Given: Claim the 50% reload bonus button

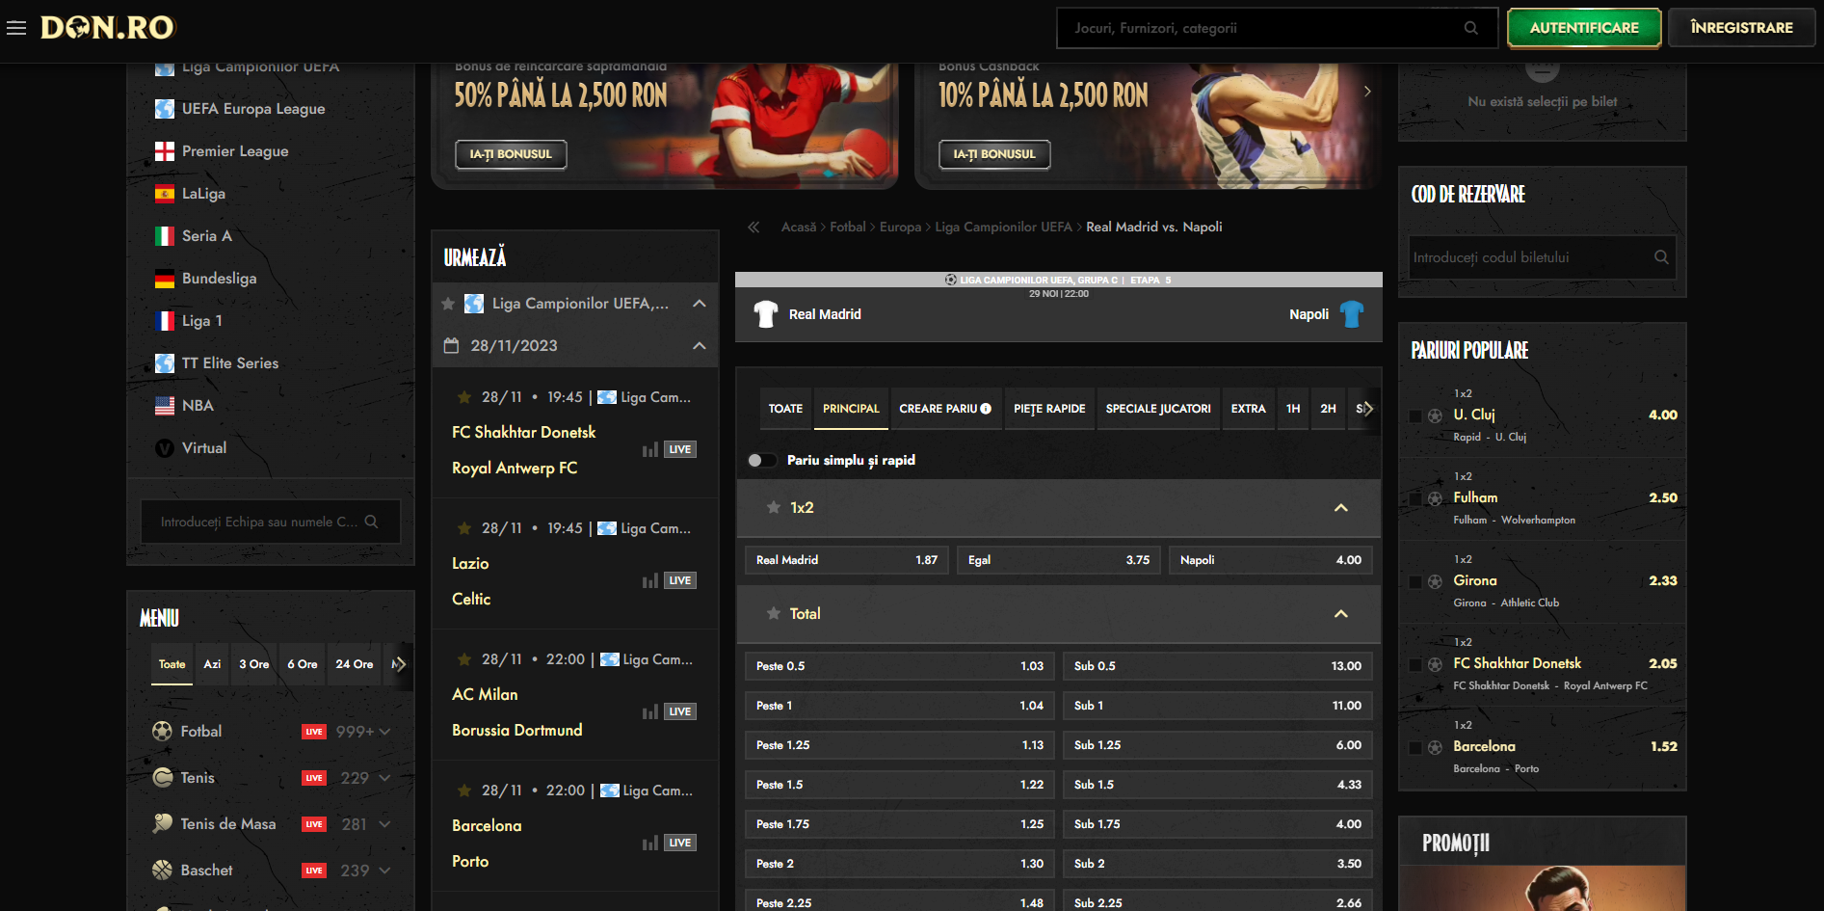Looking at the screenshot, I should coord(511,154).
